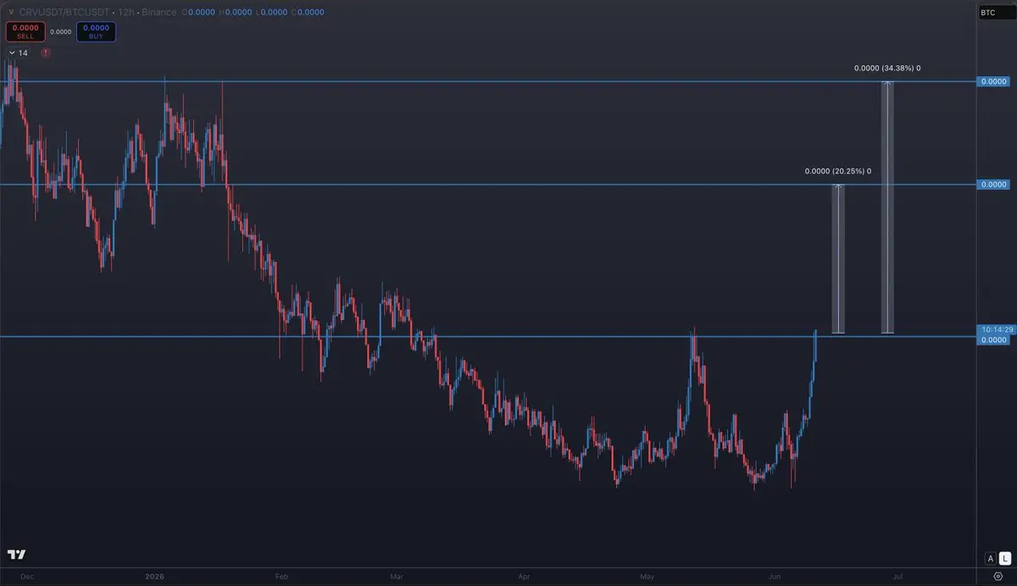
Task: Click the topmost horizontal line price label
Action: pyautogui.click(x=993, y=81)
